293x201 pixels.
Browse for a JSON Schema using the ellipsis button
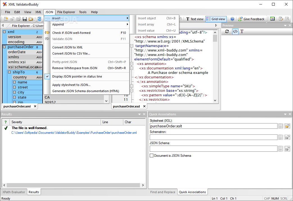coord(280,149)
